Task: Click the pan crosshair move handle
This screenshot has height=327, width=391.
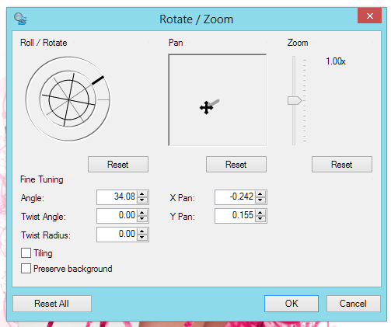Action: coord(206,107)
